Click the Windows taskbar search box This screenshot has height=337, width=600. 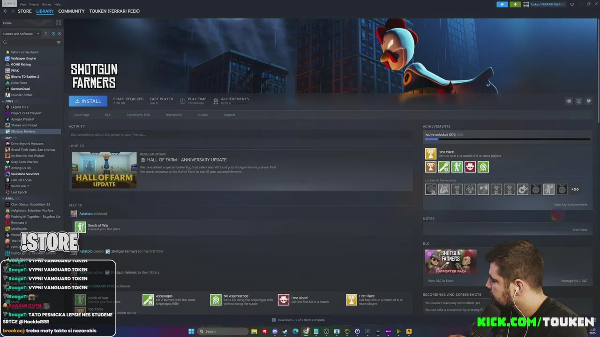(223, 331)
